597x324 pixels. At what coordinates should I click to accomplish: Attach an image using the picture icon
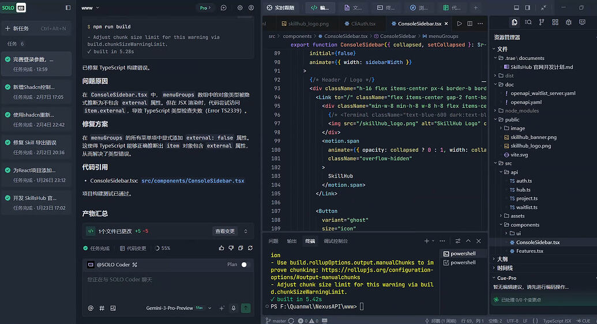tap(113, 308)
